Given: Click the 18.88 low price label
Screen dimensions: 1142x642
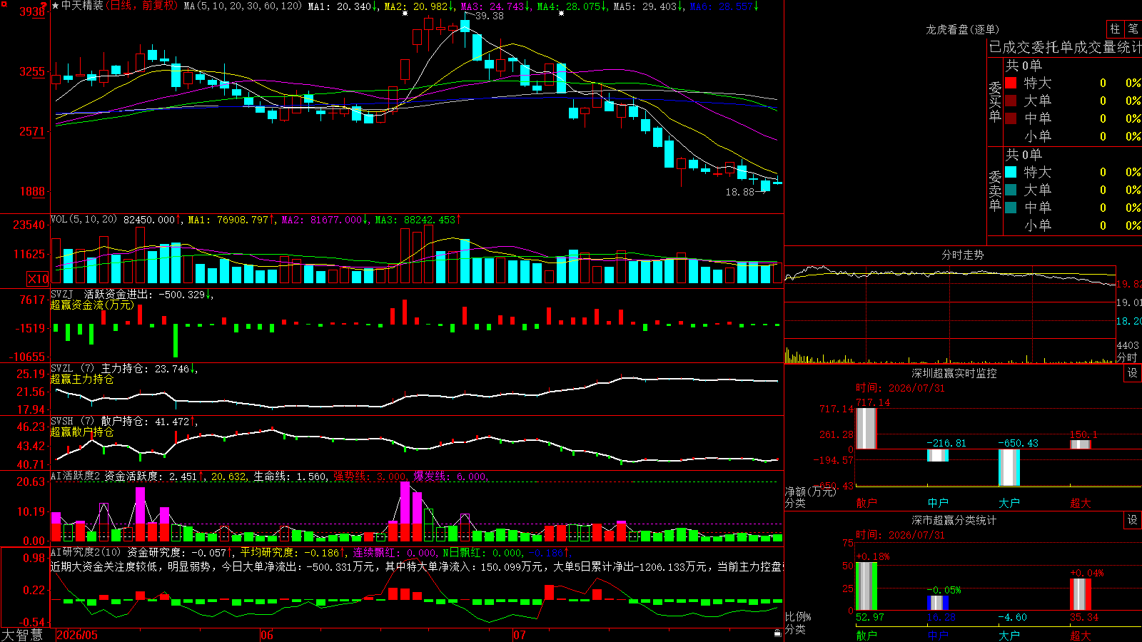Looking at the screenshot, I should (739, 192).
